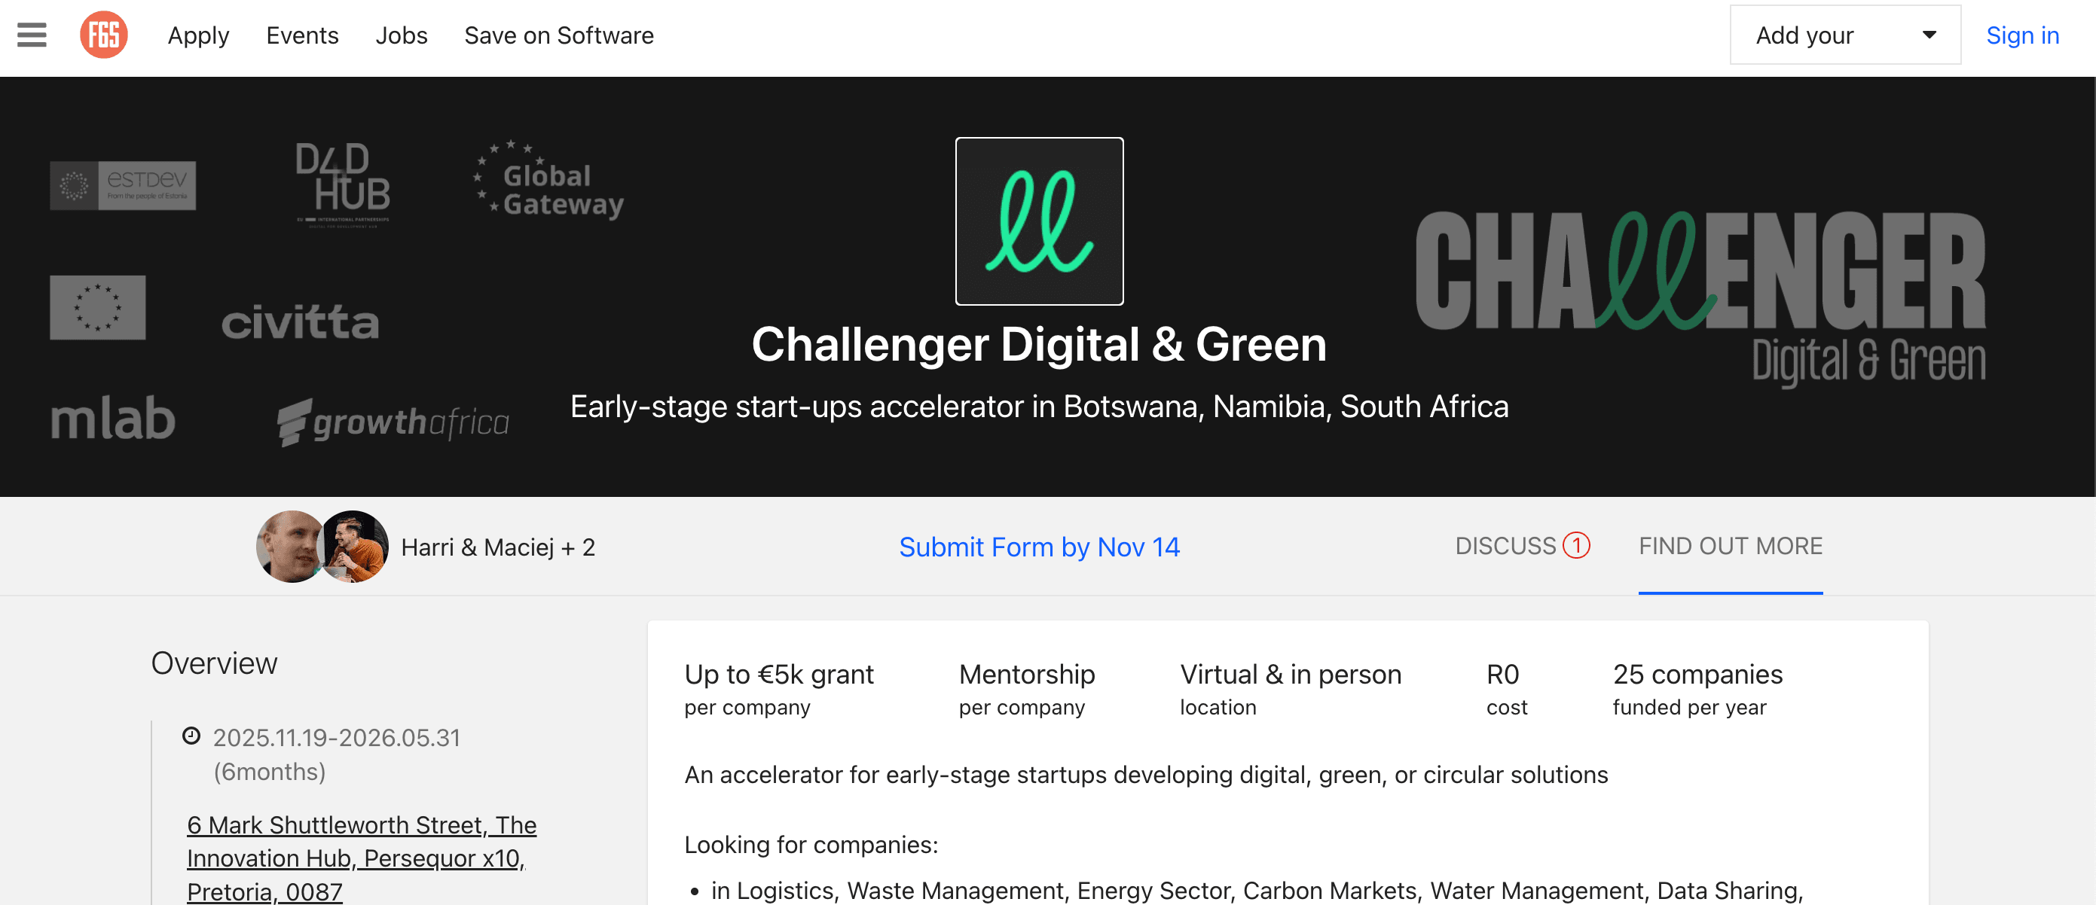The image size is (2096, 905).
Task: Click Submit Form by Nov 14
Action: coord(1039,547)
